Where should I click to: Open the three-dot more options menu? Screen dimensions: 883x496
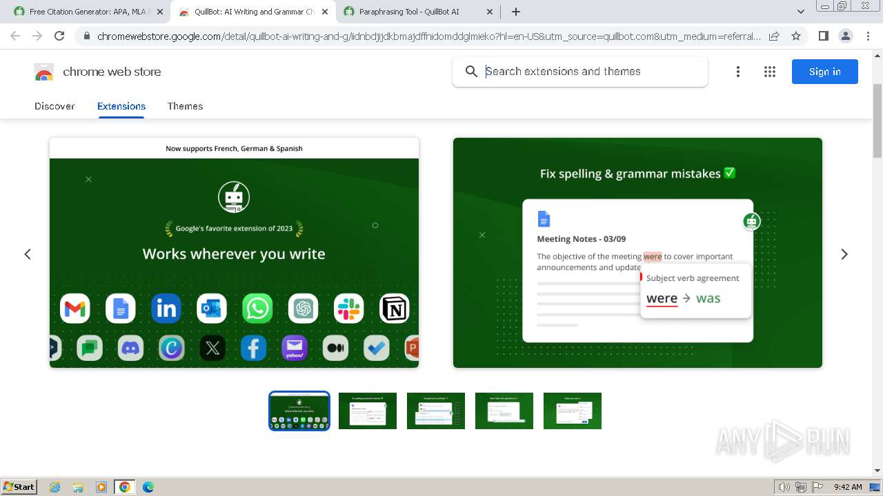point(738,72)
